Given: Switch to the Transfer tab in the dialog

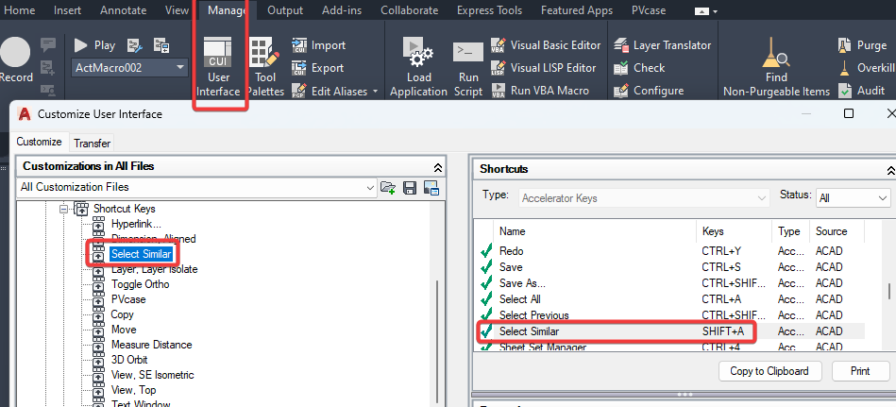Looking at the screenshot, I should point(92,143).
